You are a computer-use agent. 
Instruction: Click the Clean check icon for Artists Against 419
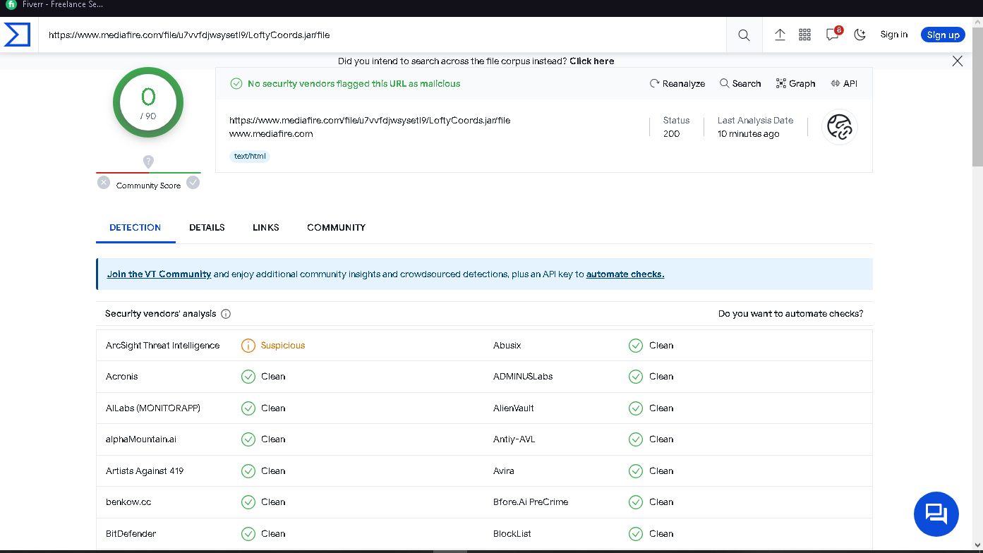pos(248,471)
